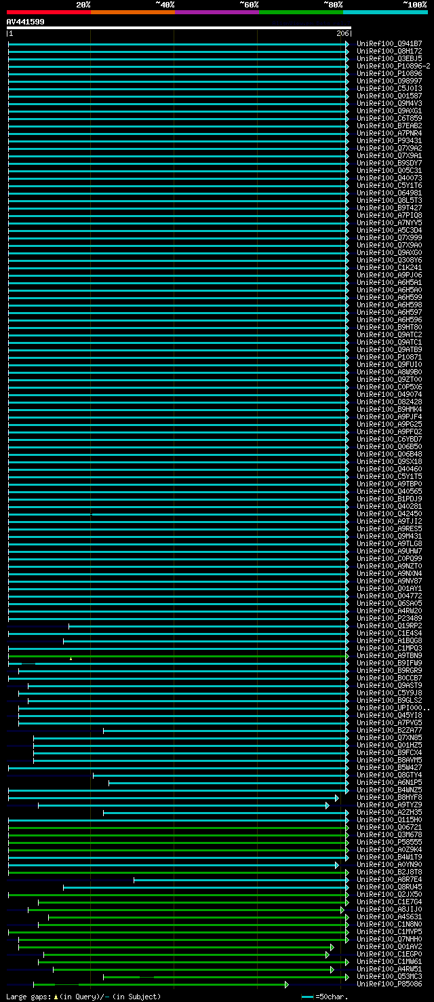Click hit label UniRef100_O04772

(x=389, y=596)
